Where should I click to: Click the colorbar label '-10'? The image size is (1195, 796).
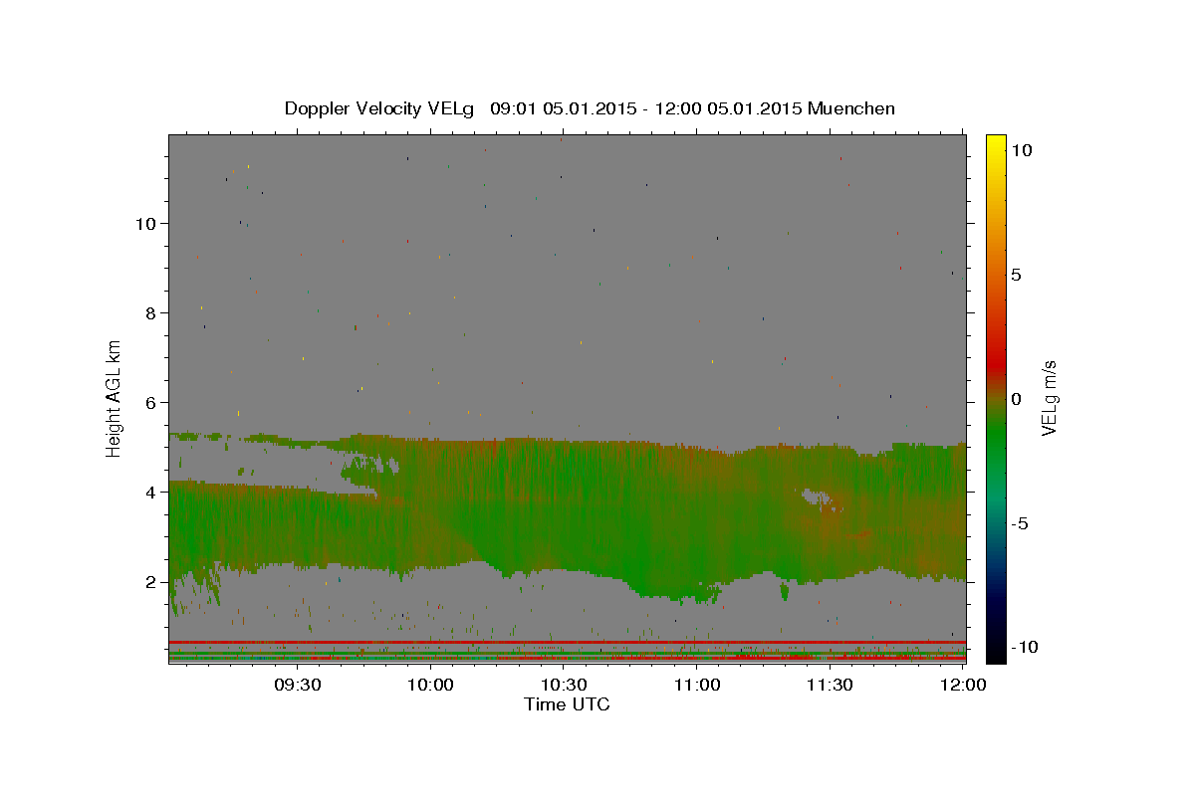1025,648
